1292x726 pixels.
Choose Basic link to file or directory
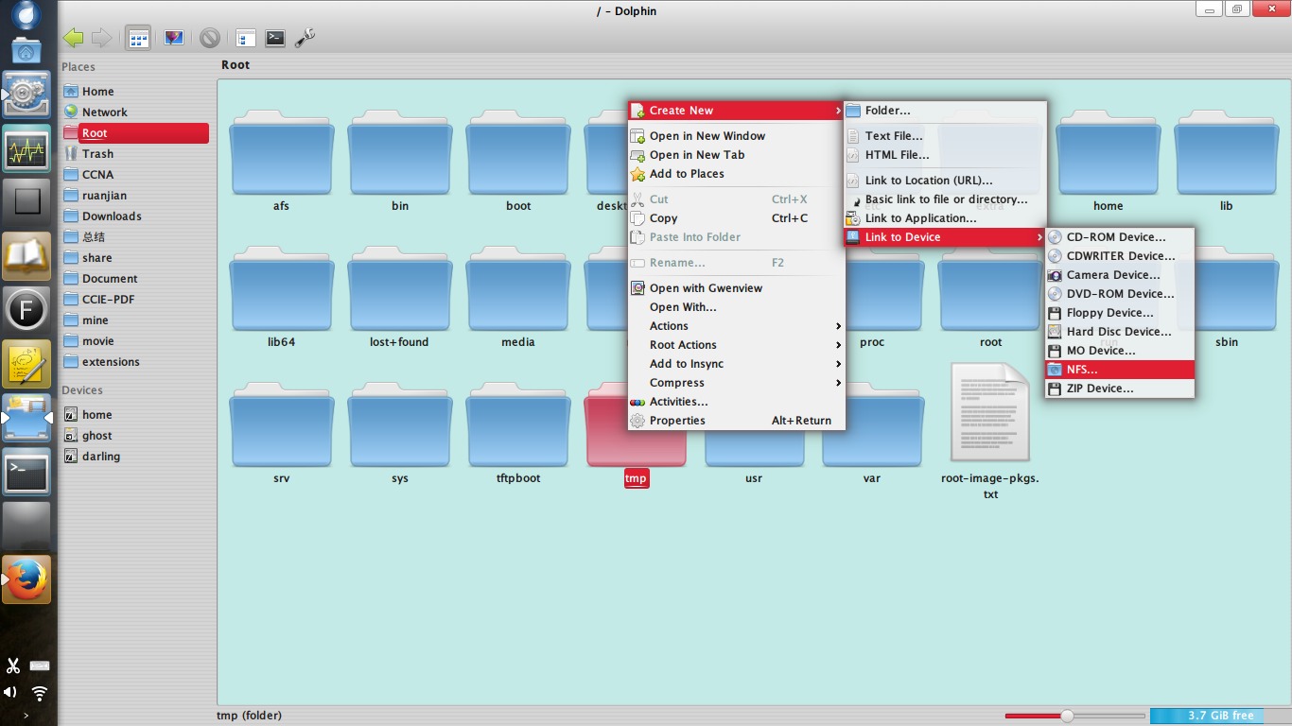945,199
